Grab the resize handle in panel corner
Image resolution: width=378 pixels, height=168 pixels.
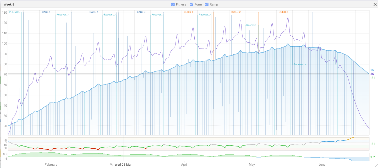[x=376, y=166]
